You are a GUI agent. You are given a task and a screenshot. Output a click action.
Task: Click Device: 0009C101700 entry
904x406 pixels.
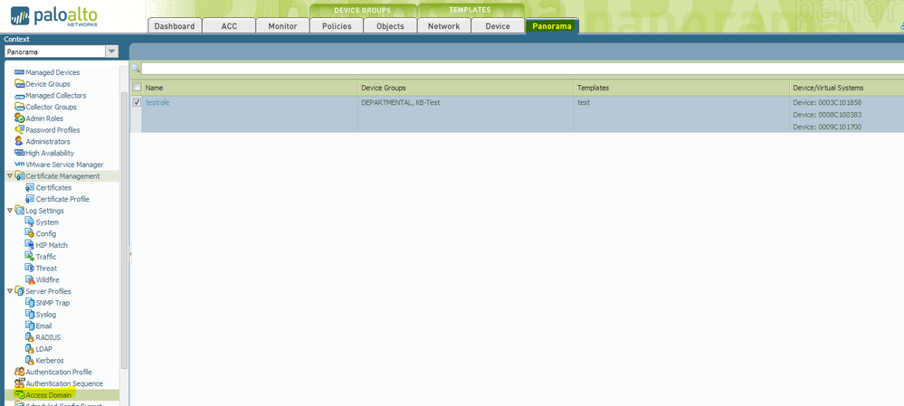(x=827, y=127)
